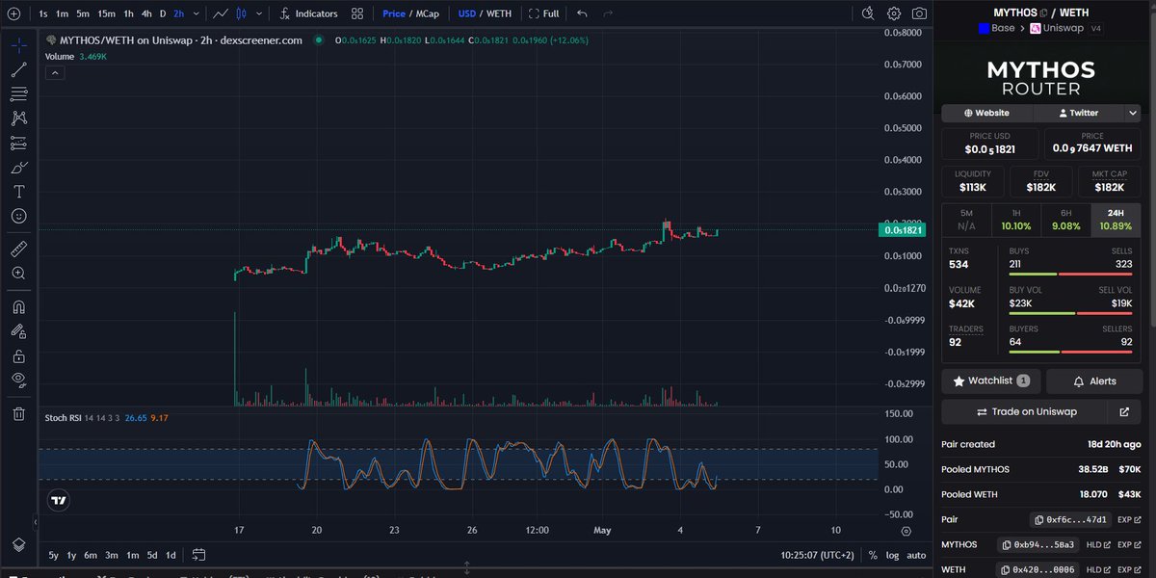Select the brush drawing tool
This screenshot has width=1156, height=578.
point(18,168)
